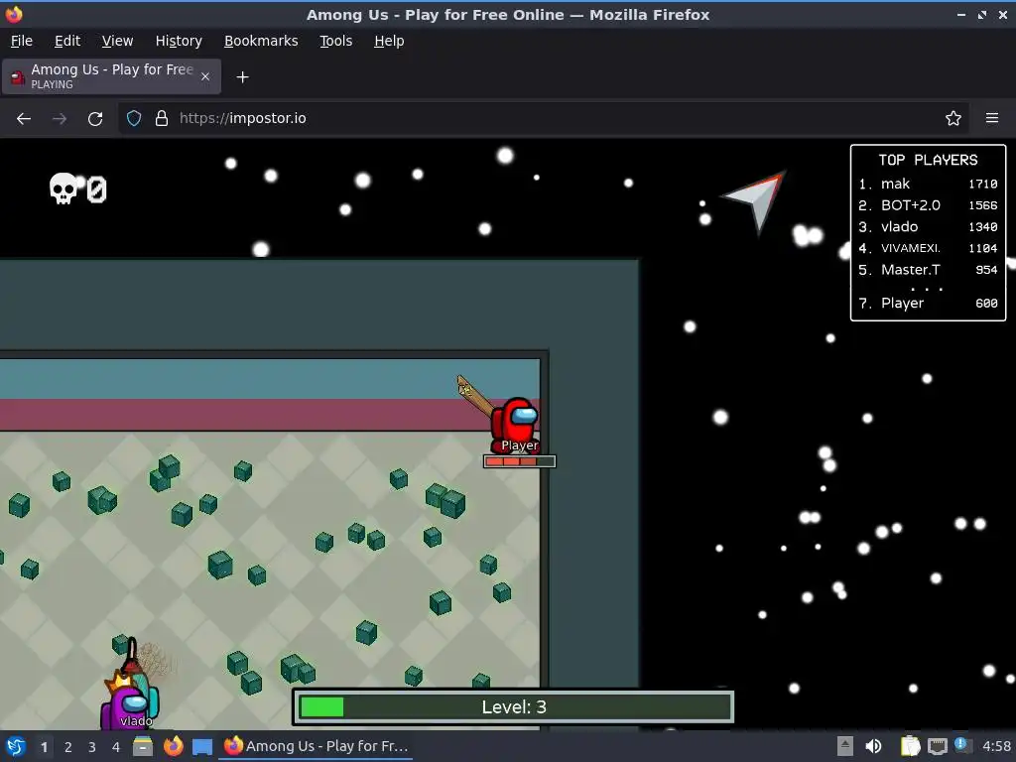Switch to workspace 4

click(116, 747)
